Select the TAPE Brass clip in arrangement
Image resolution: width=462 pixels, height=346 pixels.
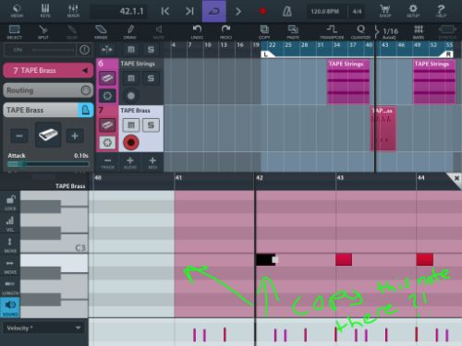pyautogui.click(x=383, y=128)
